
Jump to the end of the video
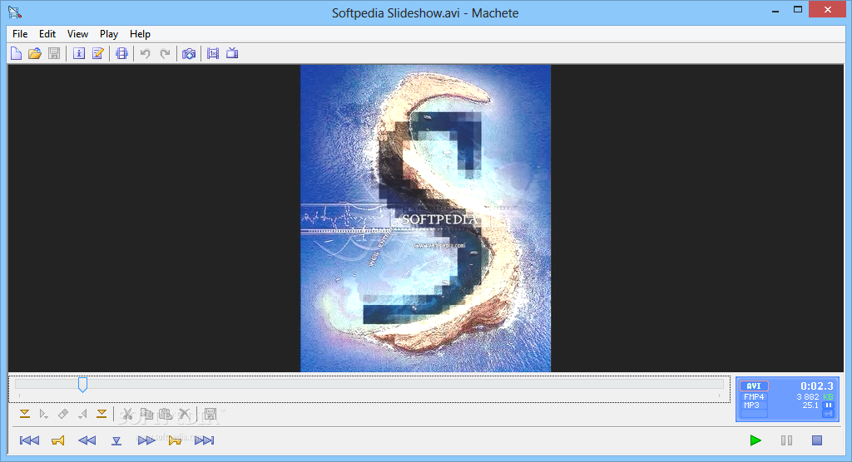coord(205,440)
